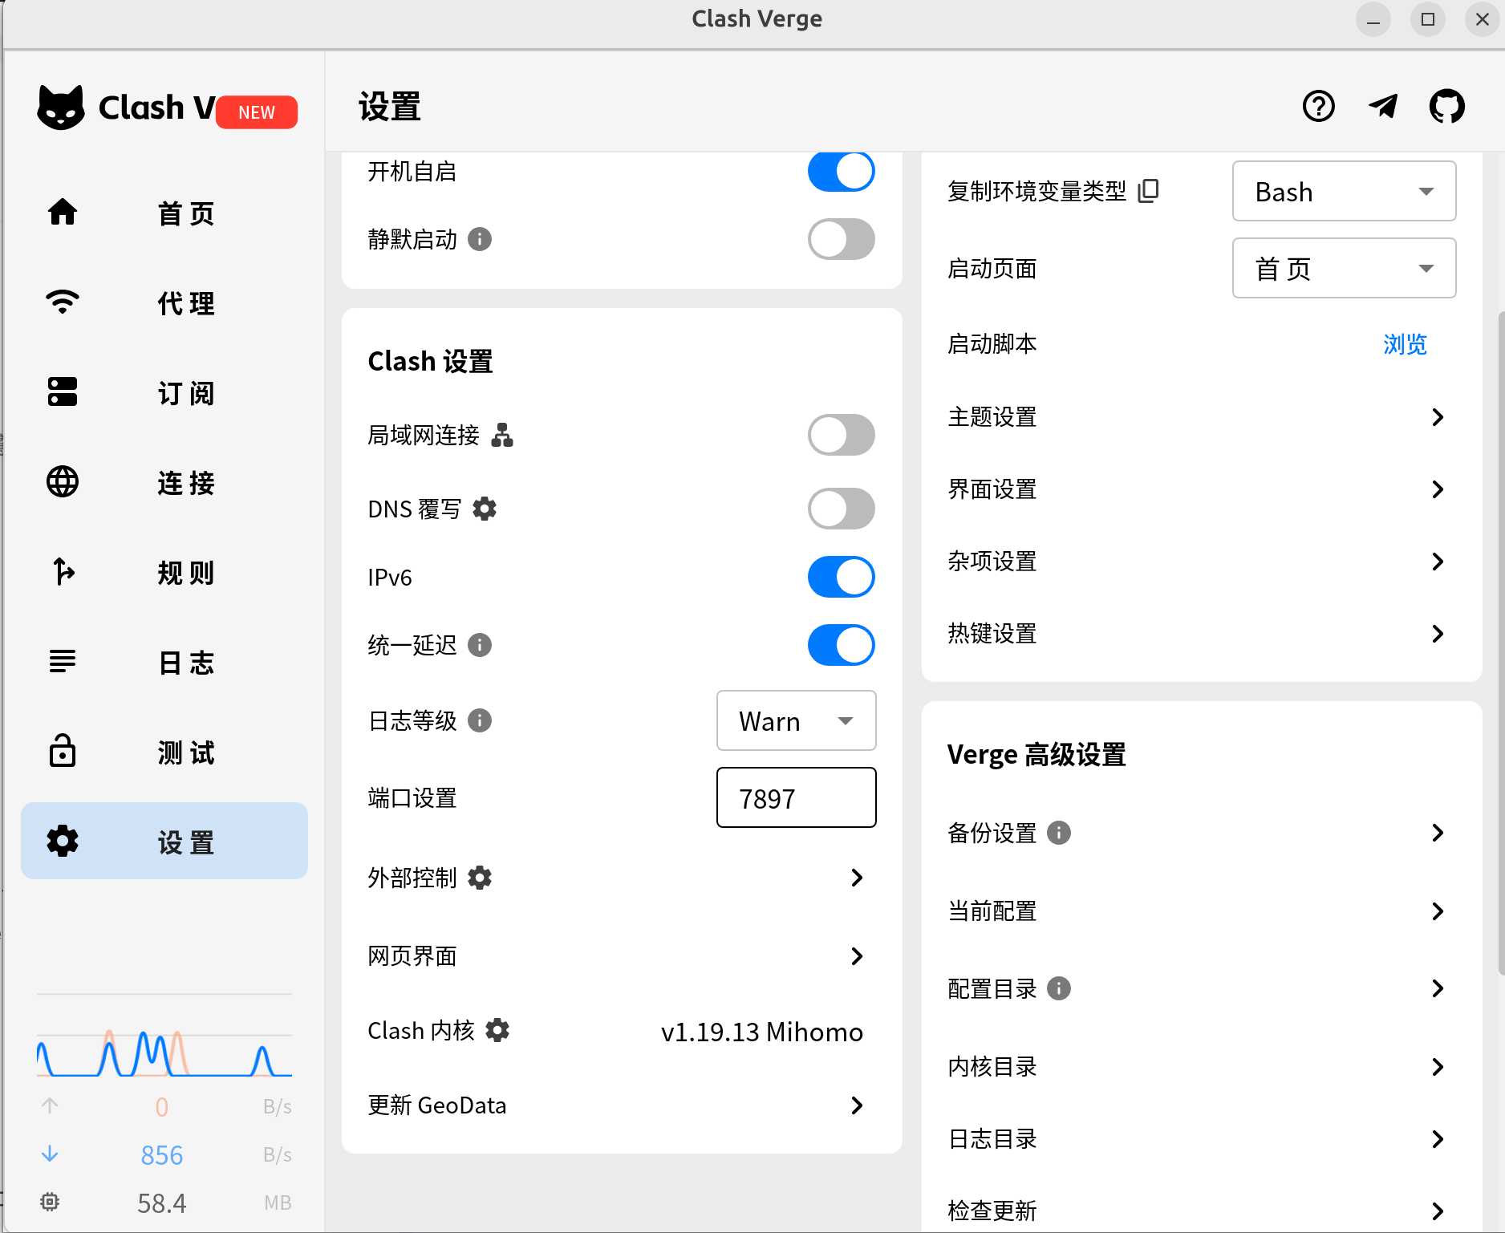Click info icon next to 日志等级

click(x=480, y=720)
